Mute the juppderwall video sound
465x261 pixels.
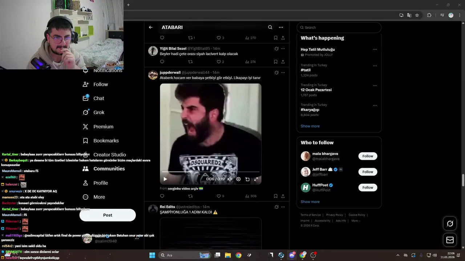[x=230, y=179]
